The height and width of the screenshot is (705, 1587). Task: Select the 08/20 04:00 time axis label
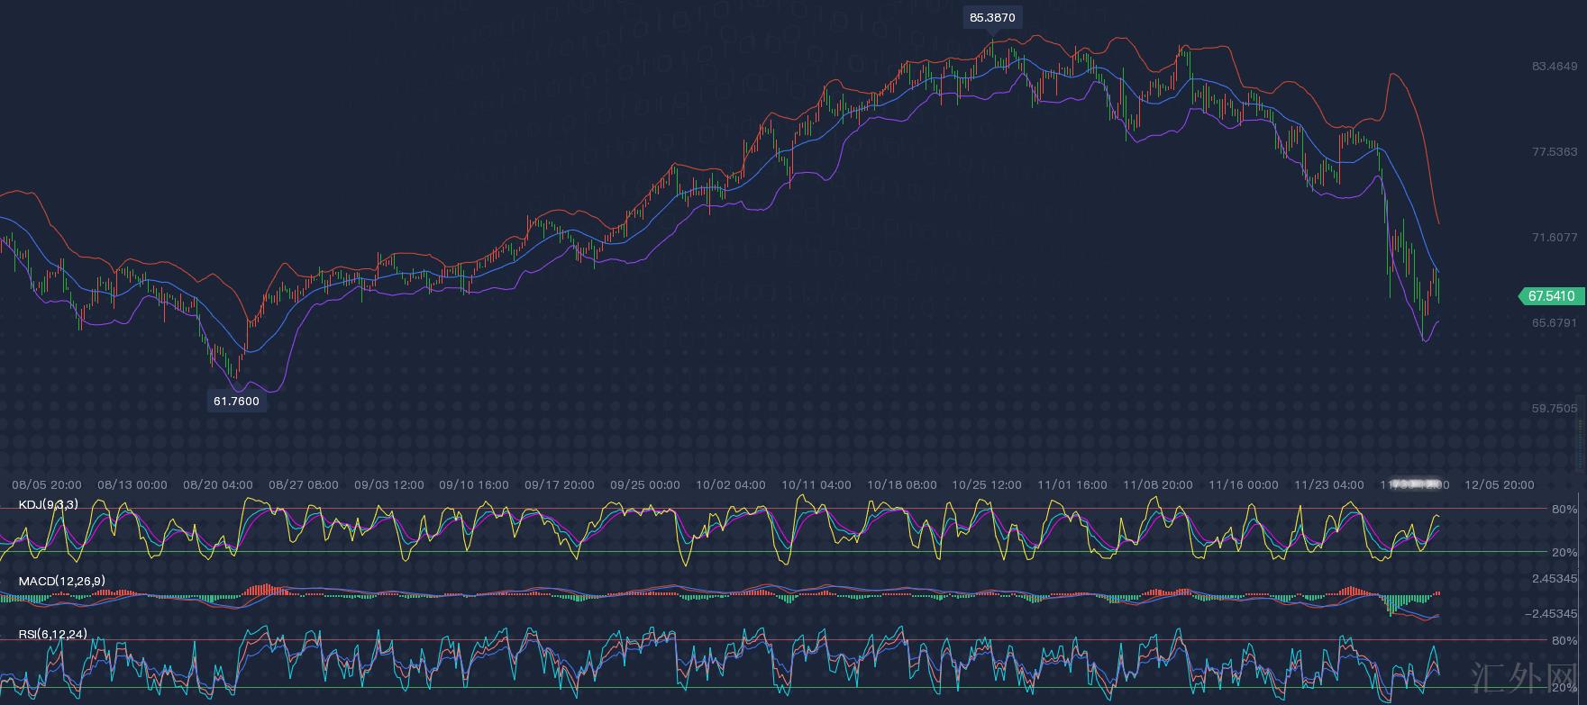tap(217, 484)
